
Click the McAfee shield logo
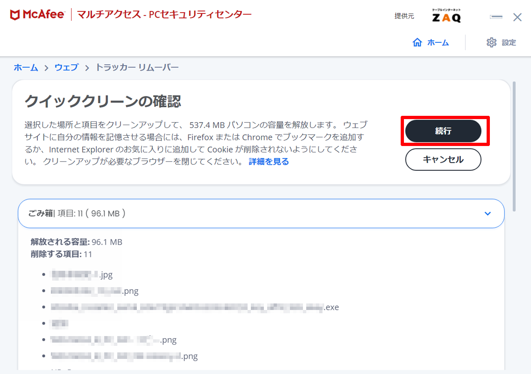pyautogui.click(x=15, y=15)
